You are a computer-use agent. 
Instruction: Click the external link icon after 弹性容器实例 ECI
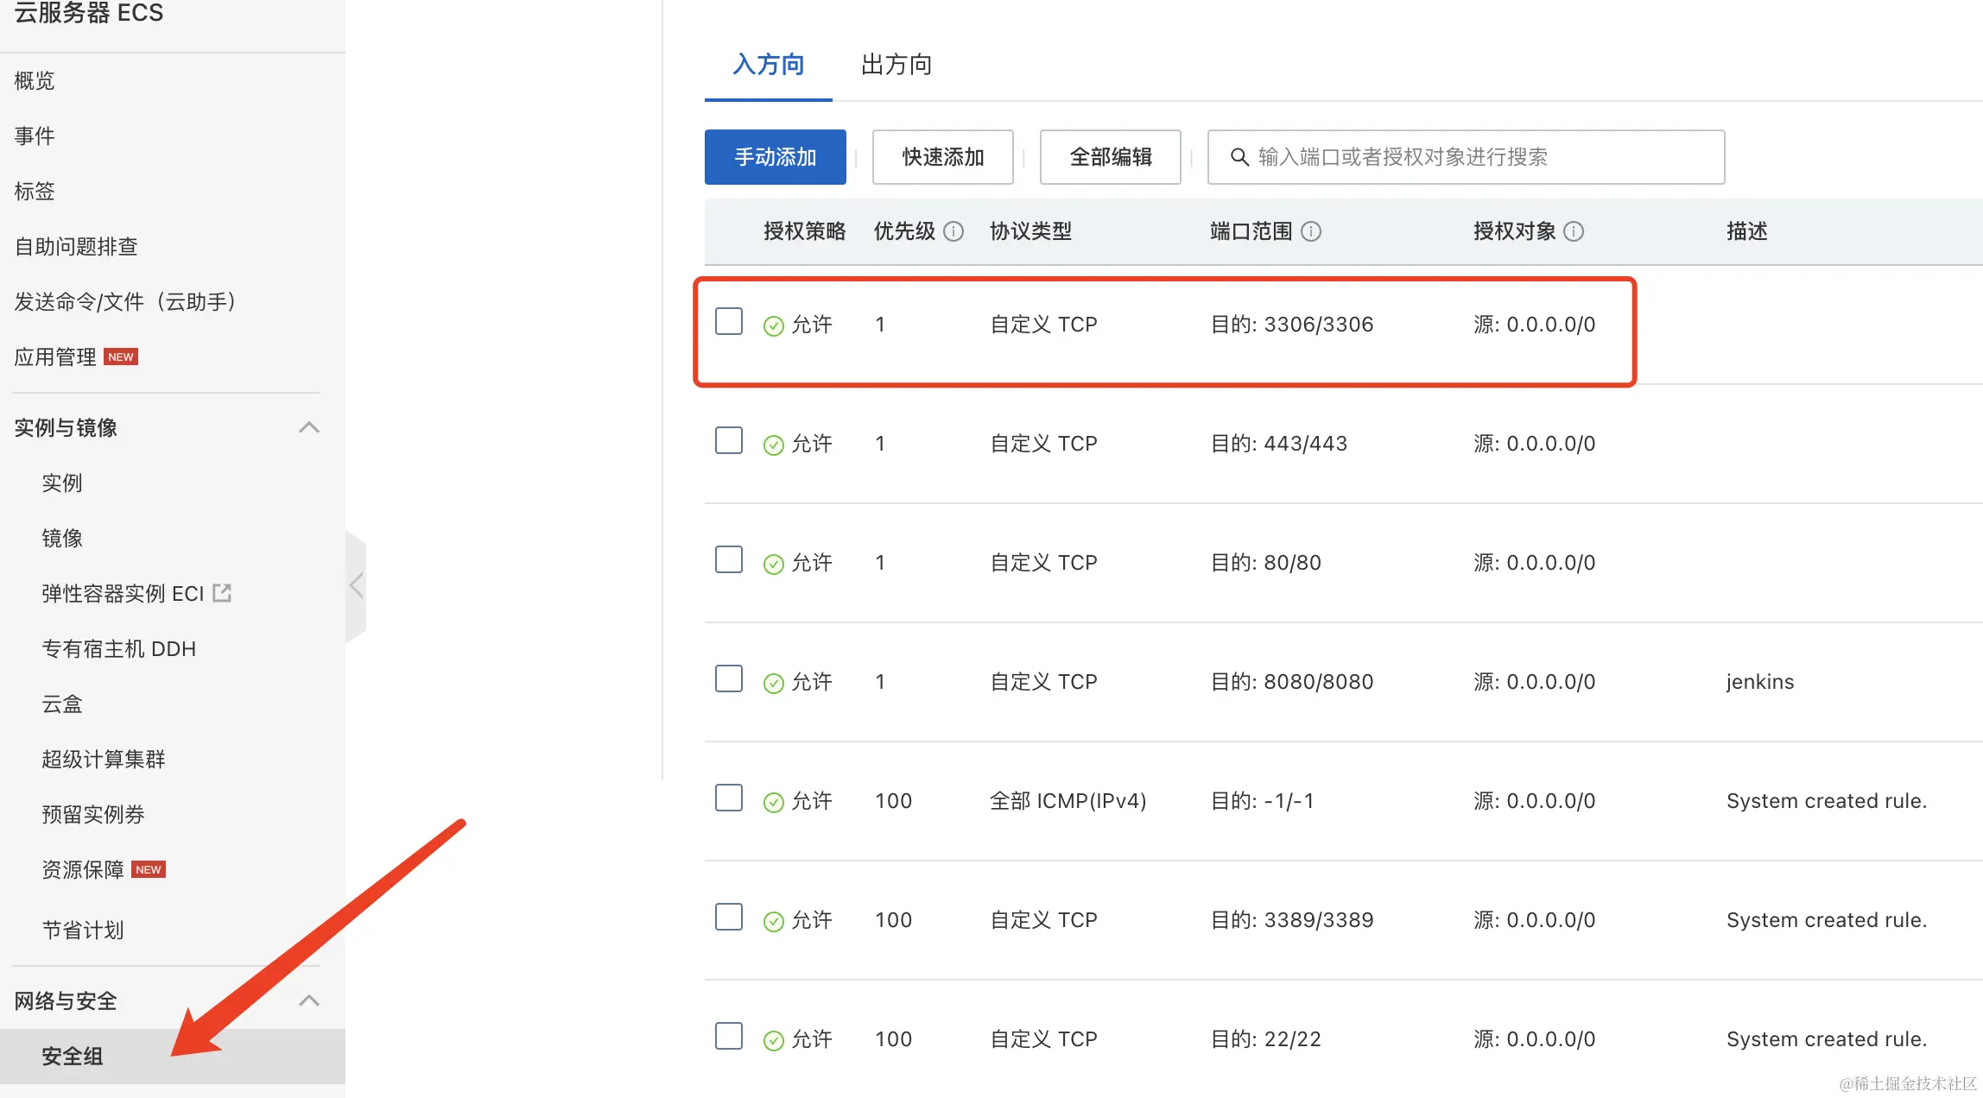coord(223,593)
